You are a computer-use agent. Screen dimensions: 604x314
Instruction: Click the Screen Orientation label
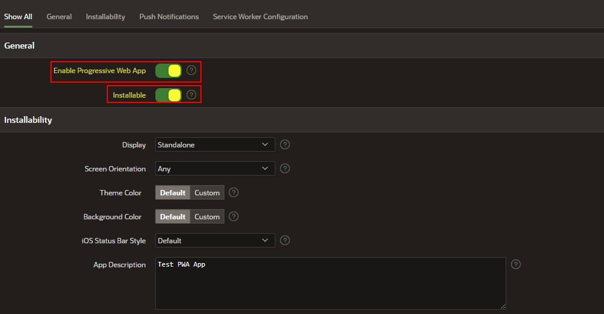[x=115, y=169]
